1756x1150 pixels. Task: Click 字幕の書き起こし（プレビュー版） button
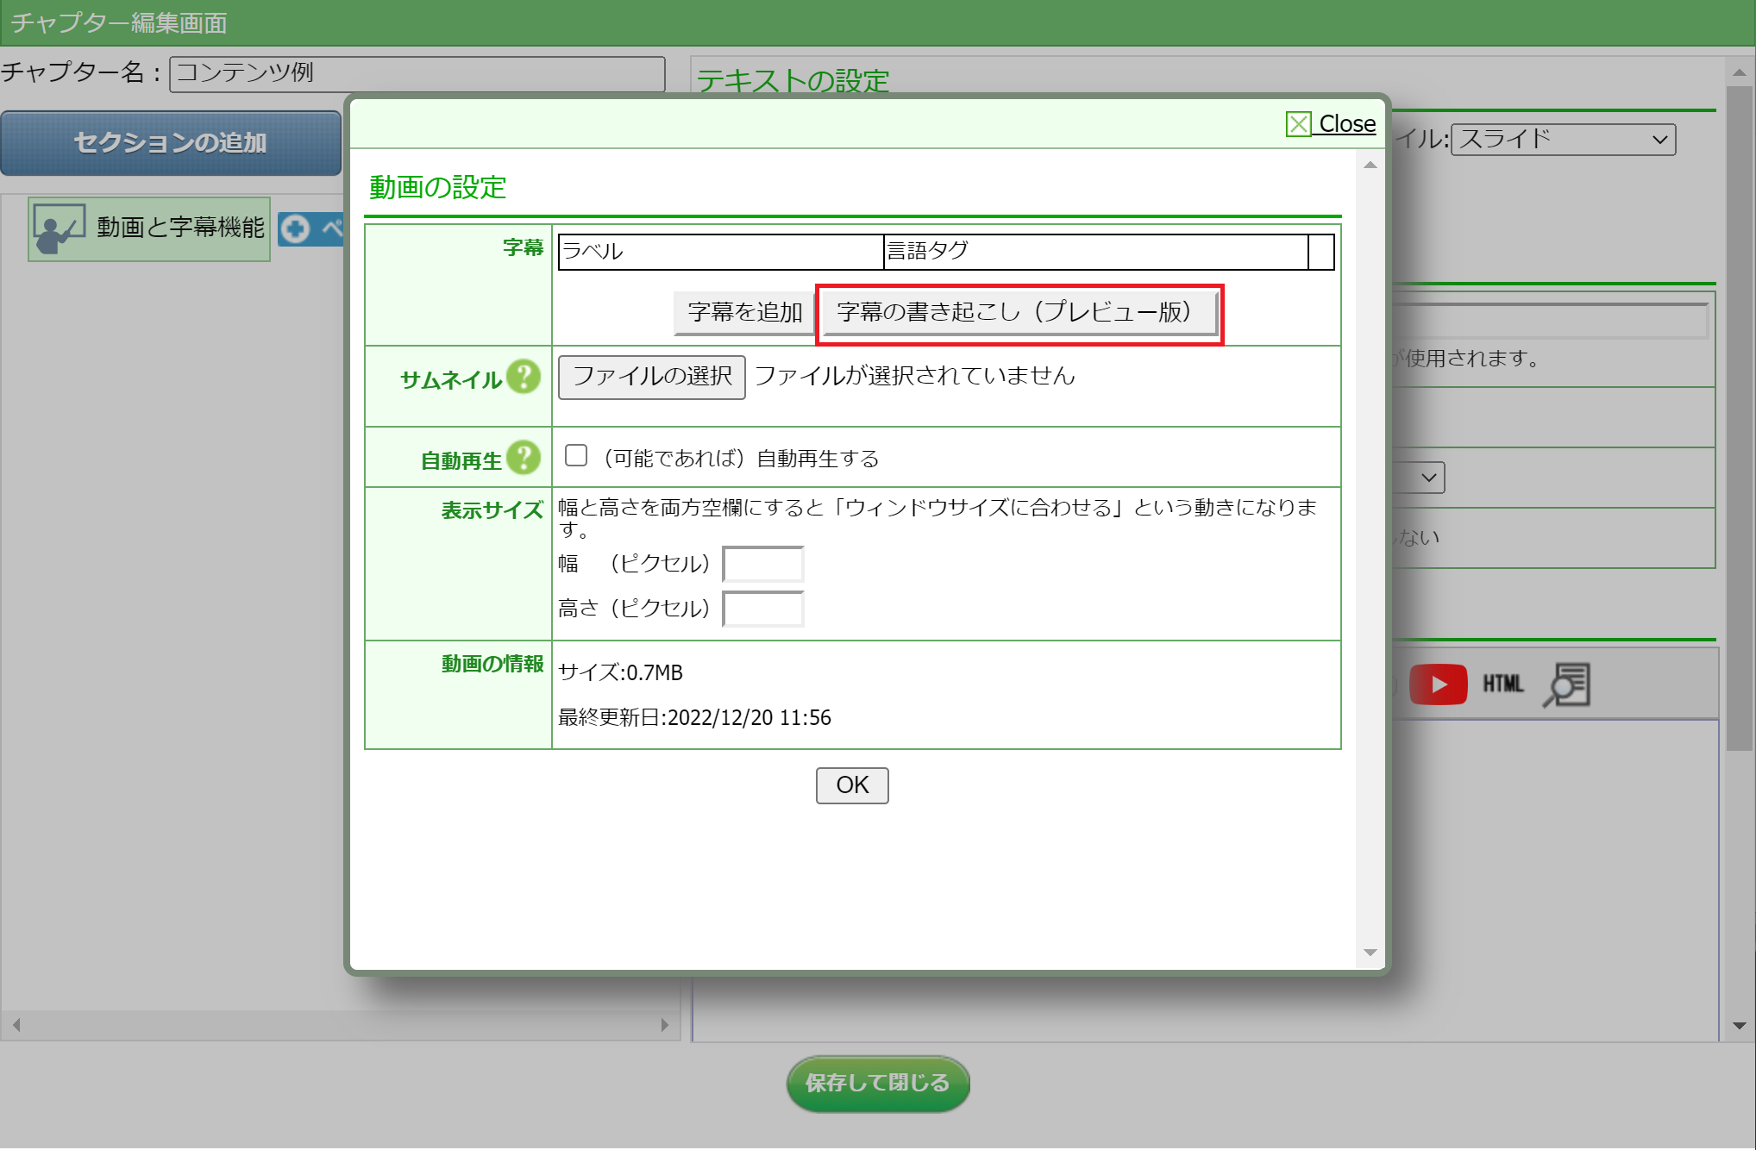[x=1019, y=312]
